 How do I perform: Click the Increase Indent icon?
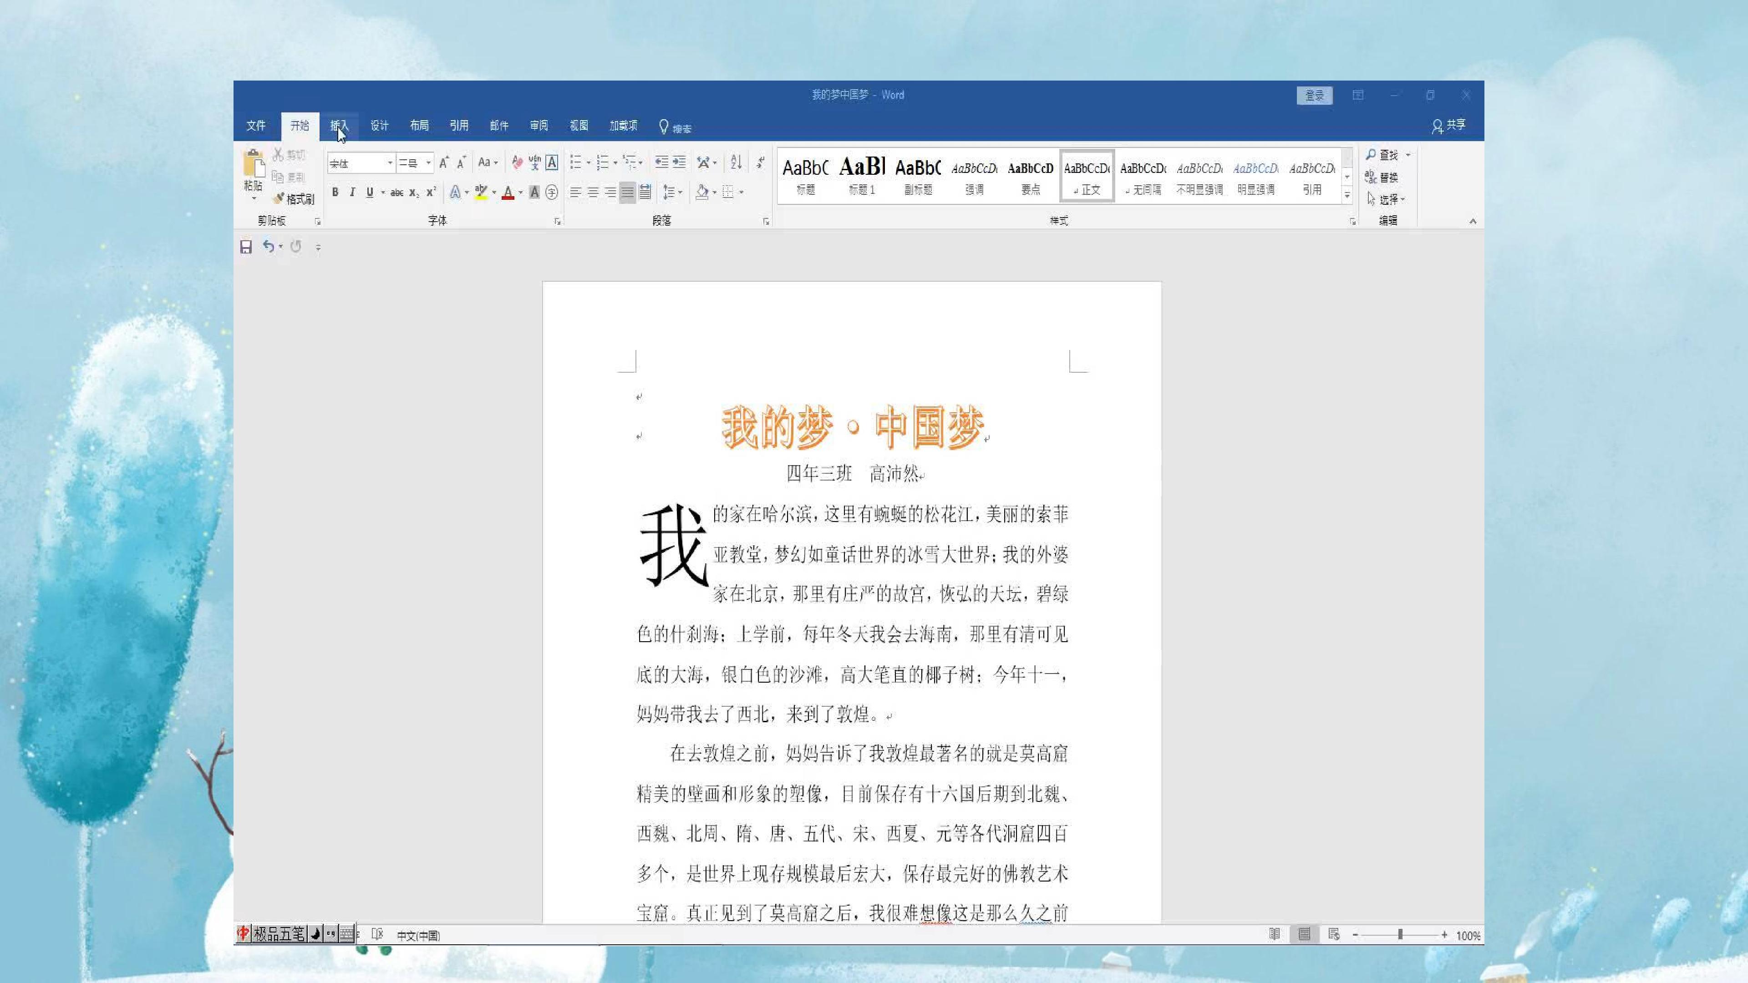click(679, 162)
